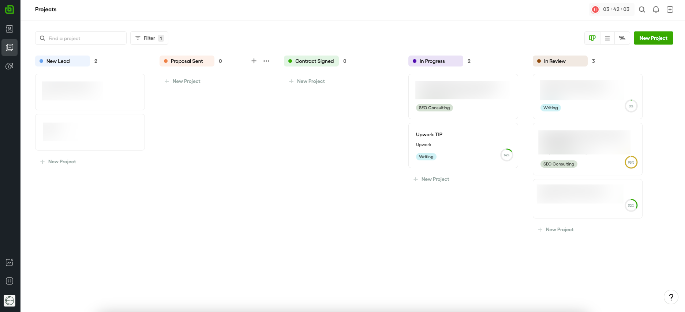
Task: Open the user profile avatar
Action: click(x=10, y=301)
